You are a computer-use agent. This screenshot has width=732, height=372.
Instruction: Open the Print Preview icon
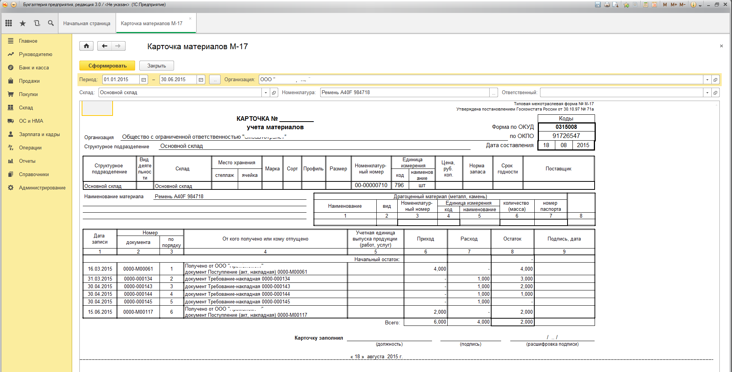[616, 5]
